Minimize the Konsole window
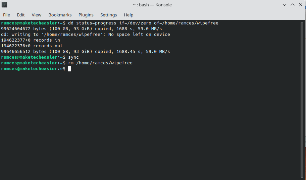Screen dimensions: 306x180 tap(284, 5)
